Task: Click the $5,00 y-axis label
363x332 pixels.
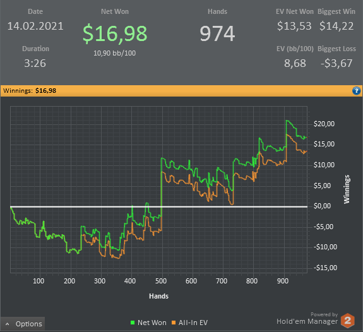Action: [x=322, y=186]
